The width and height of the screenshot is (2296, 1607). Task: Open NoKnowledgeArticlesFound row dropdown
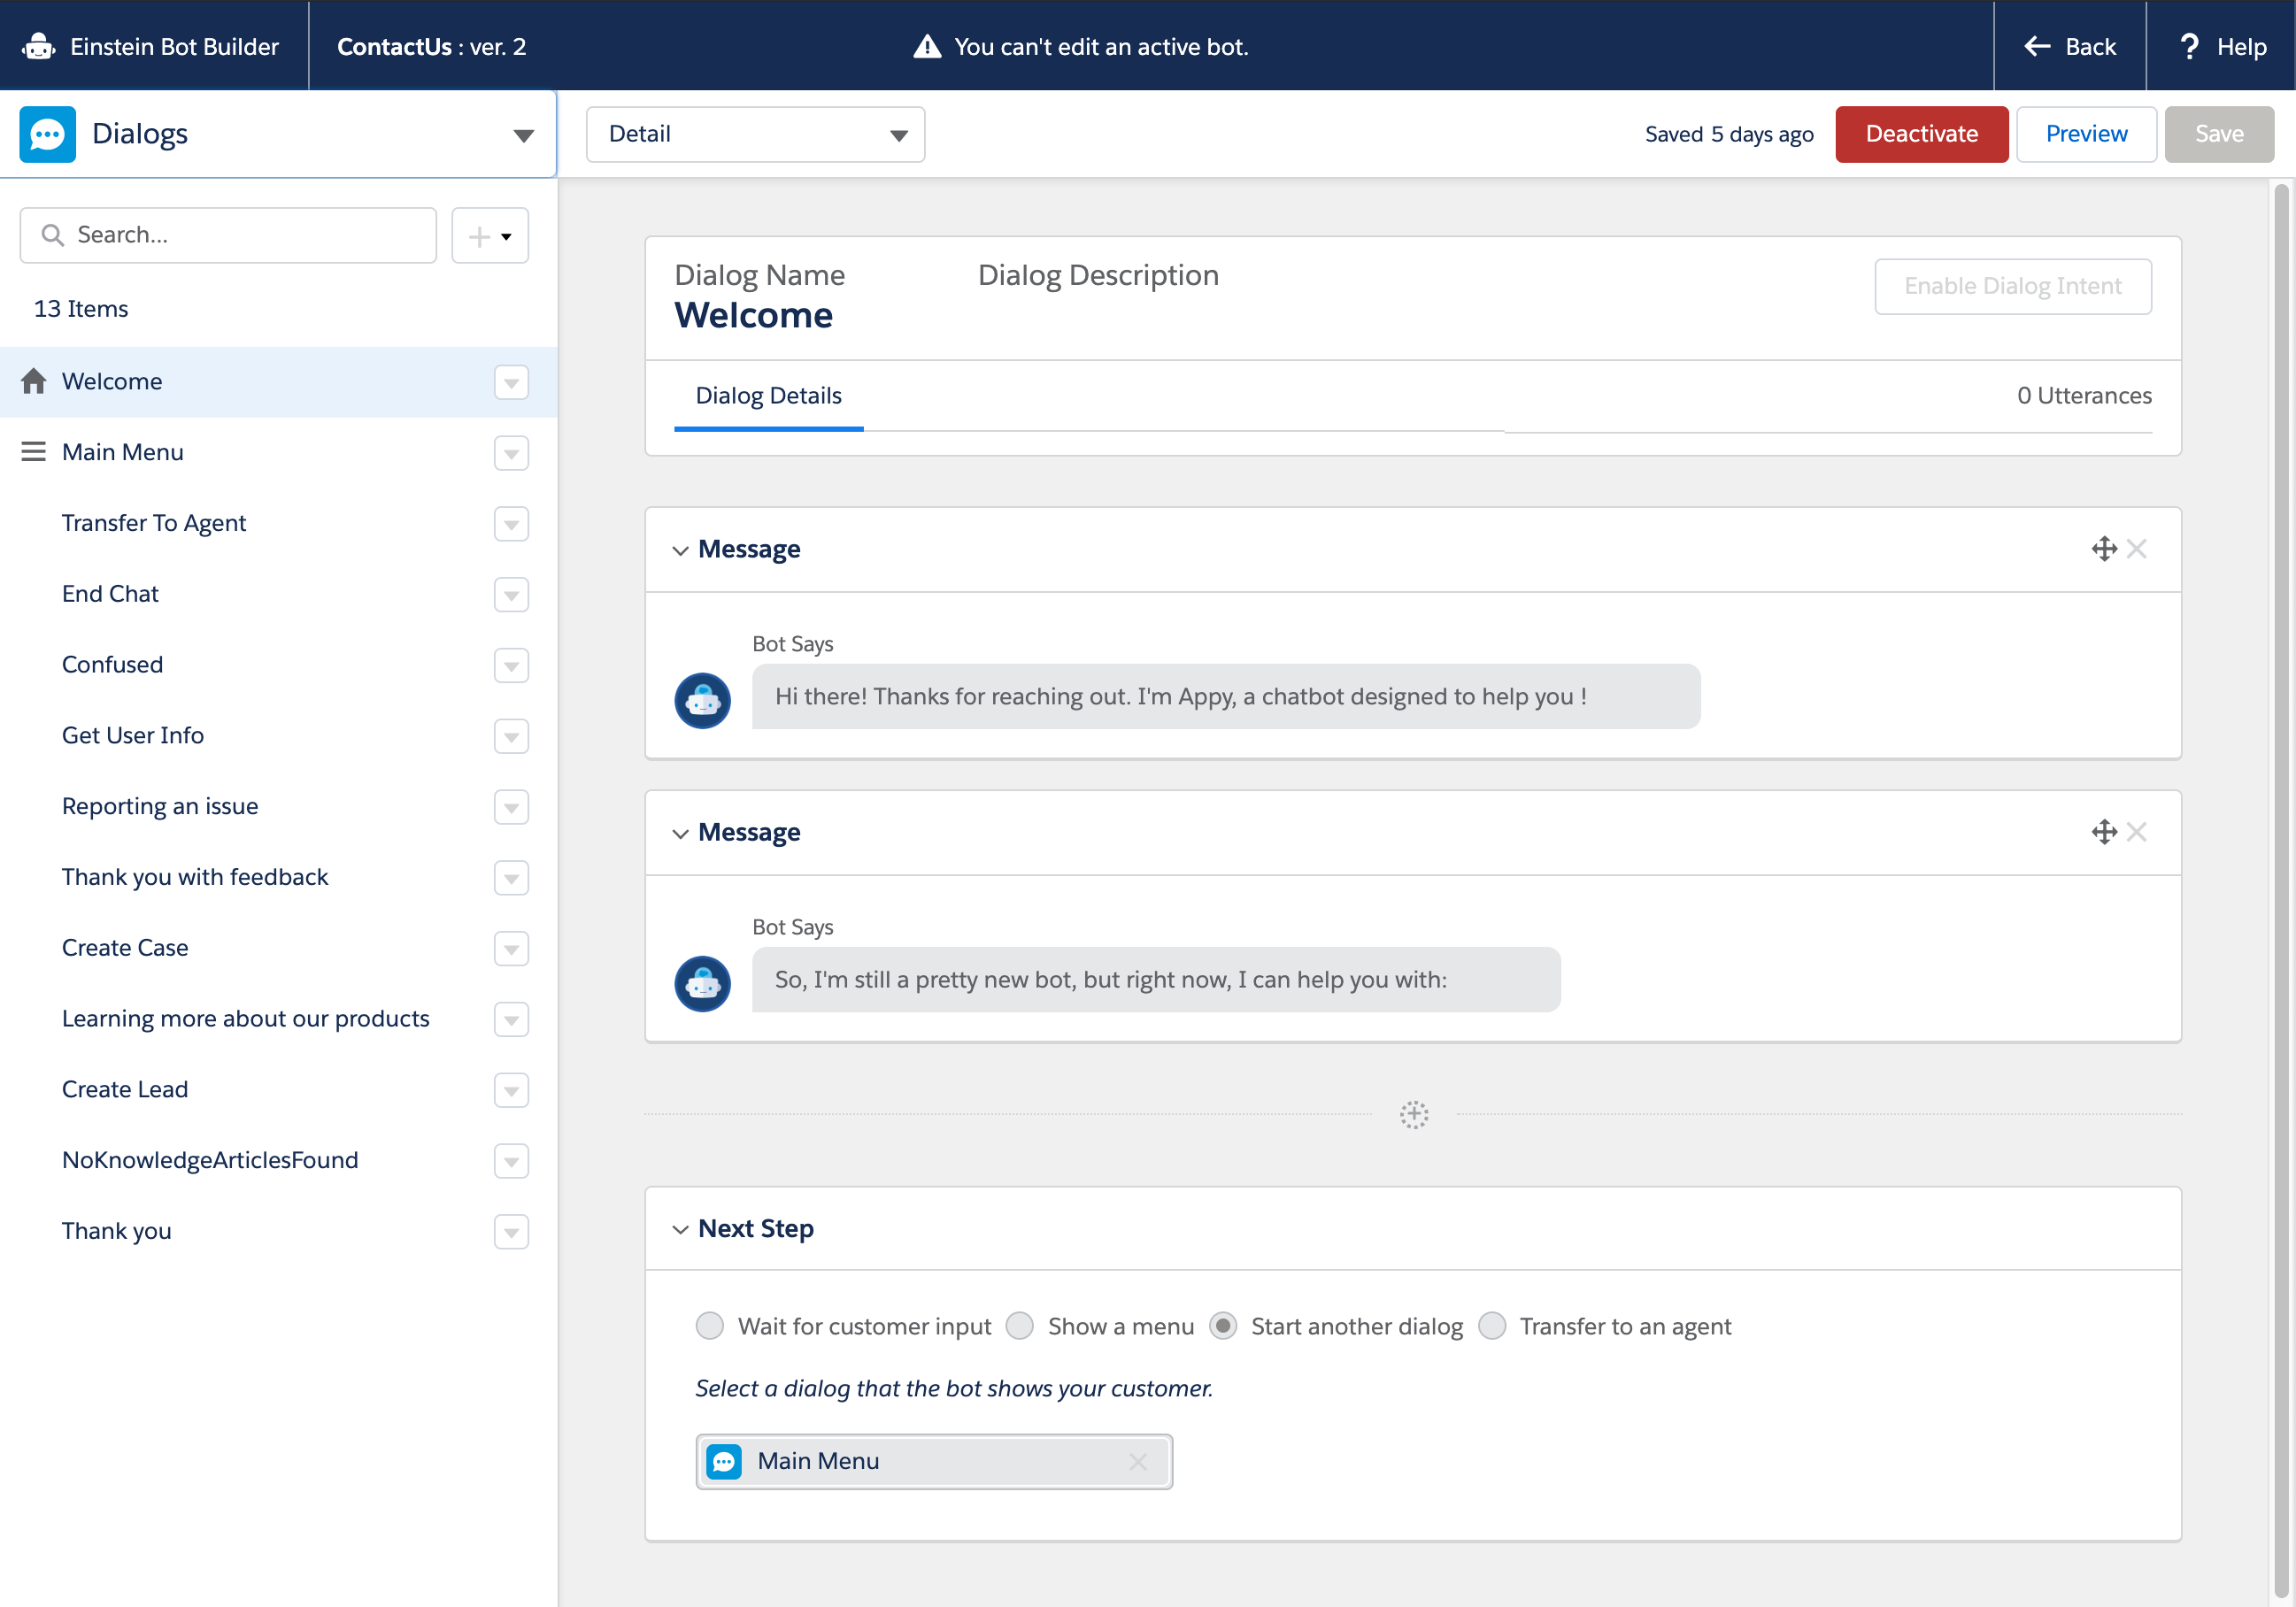(x=511, y=1161)
